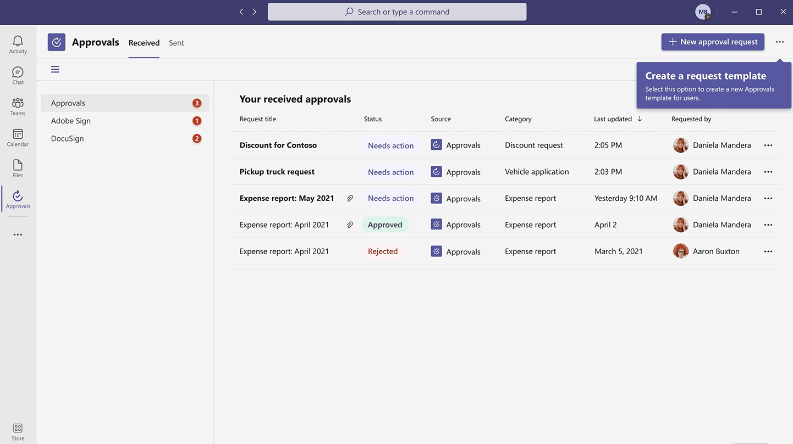793x444 pixels.
Task: Switch to Teams via the sidebar icon
Action: click(x=17, y=105)
